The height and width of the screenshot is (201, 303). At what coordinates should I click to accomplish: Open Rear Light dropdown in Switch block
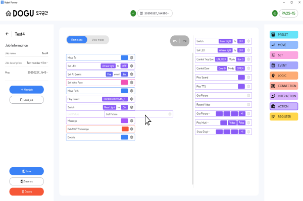[110, 107]
